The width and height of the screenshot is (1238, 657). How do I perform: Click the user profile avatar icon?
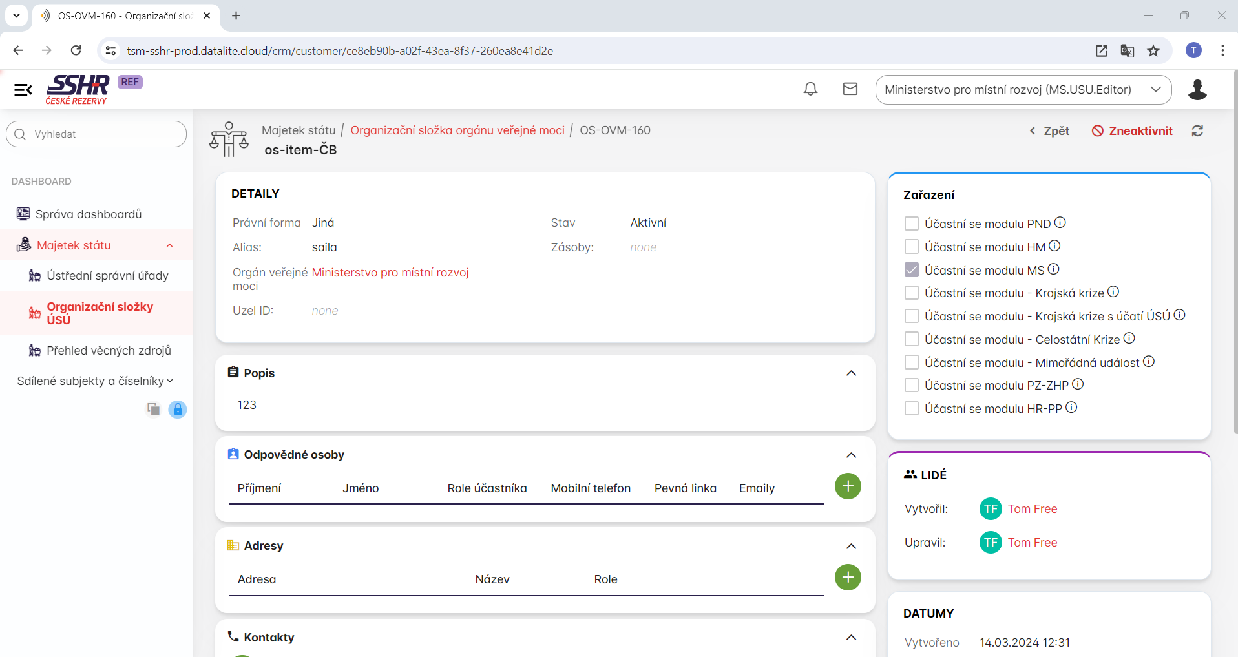(1197, 90)
